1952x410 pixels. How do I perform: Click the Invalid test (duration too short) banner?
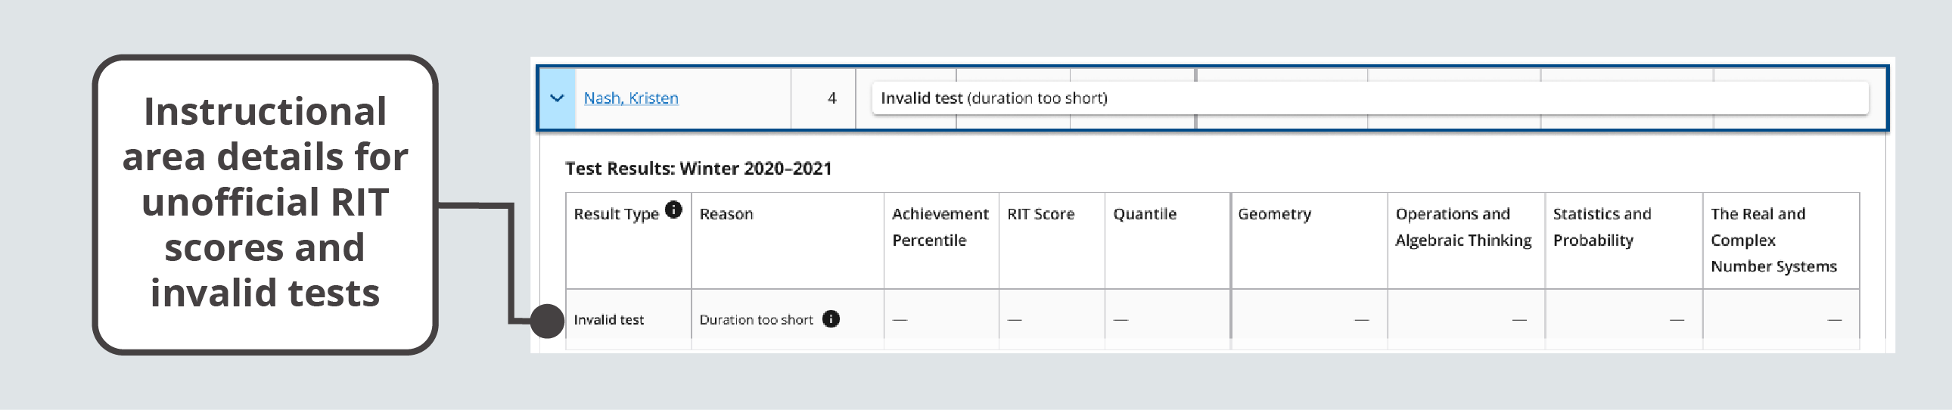coord(993,98)
